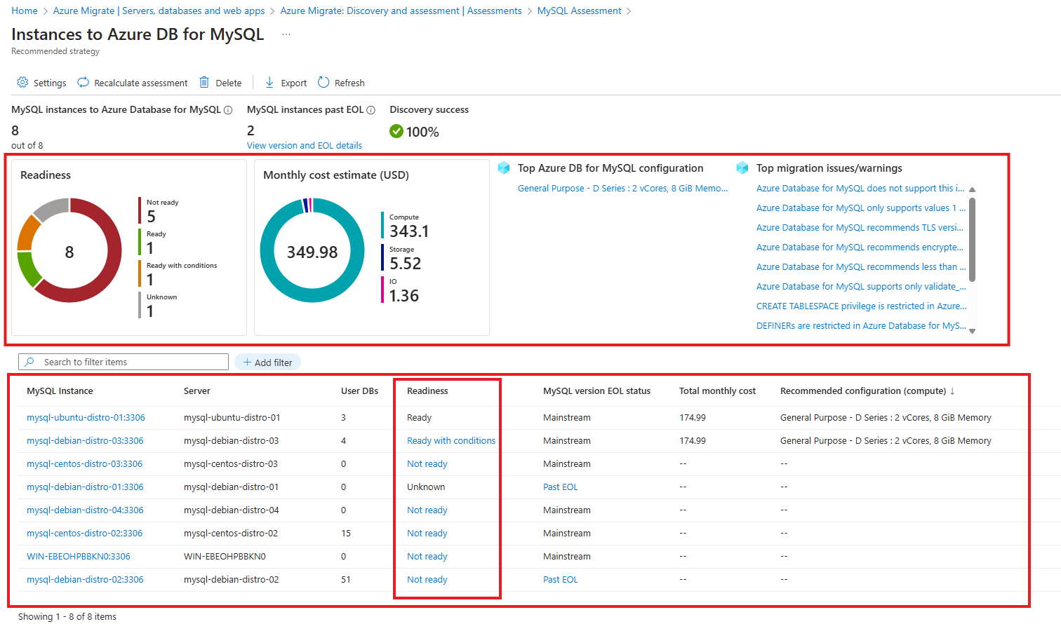Click the ellipsis next to page title
The width and height of the screenshot is (1061, 631).
click(x=286, y=35)
